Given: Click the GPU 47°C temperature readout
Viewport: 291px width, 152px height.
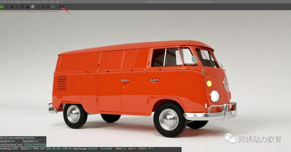Looking at the screenshot, I should 146,149.
